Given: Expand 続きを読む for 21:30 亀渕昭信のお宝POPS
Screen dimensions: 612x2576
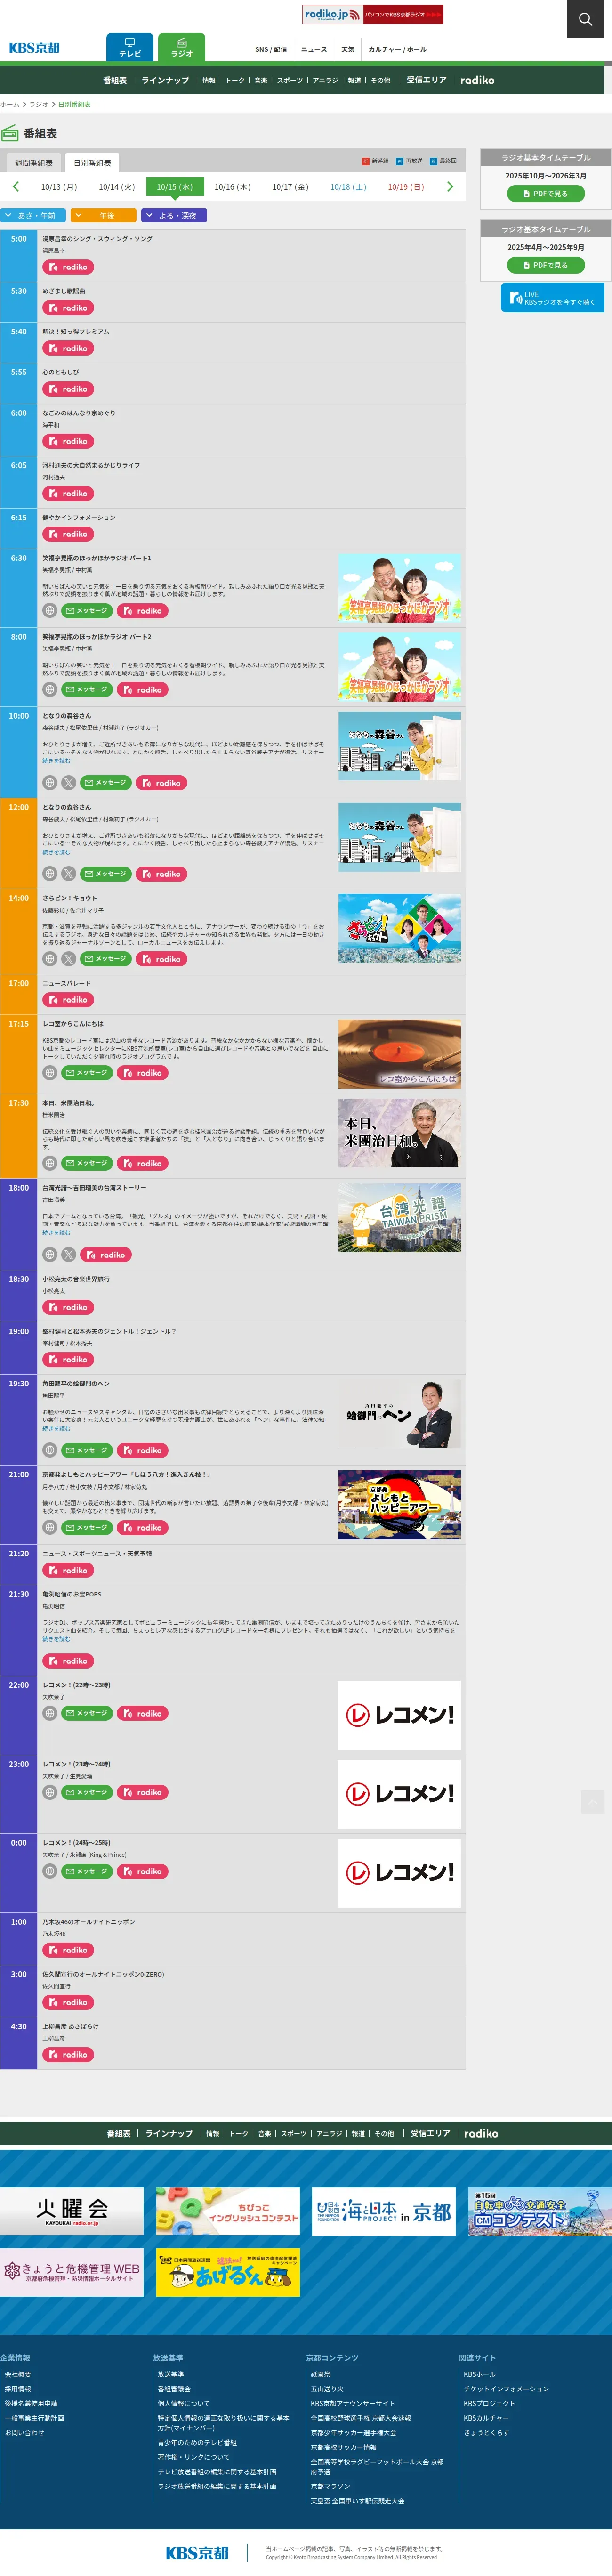Looking at the screenshot, I should click(56, 1639).
